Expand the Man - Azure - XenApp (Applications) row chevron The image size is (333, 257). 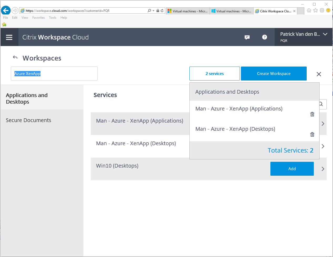coord(323,124)
